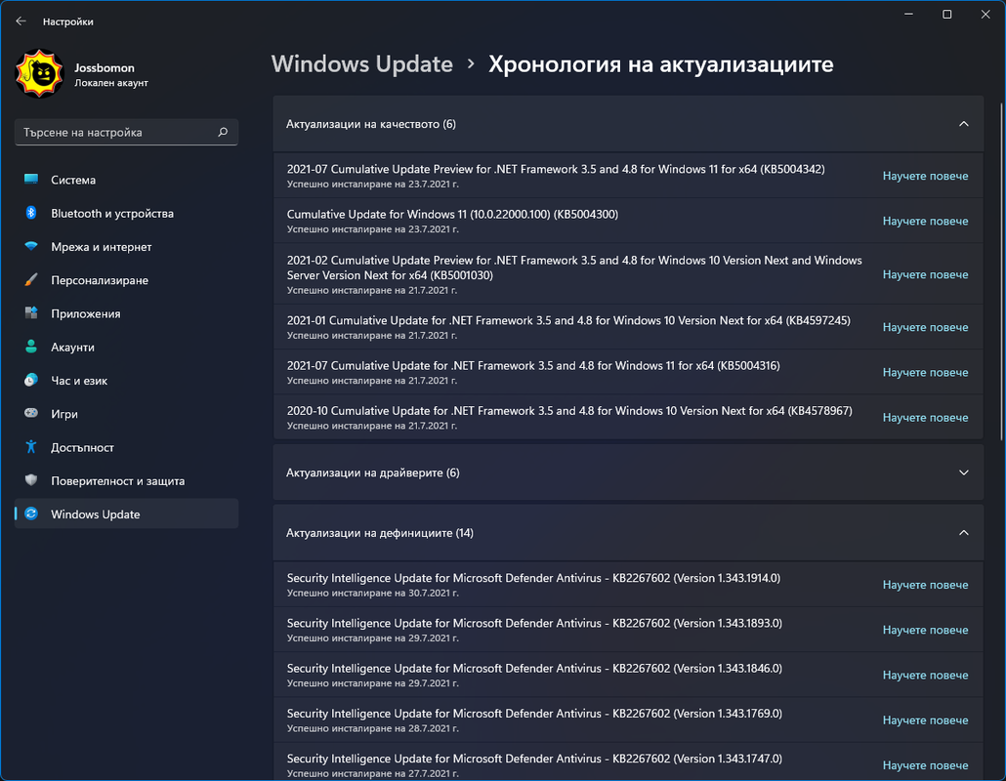Click the Система monitor icon

coord(31,180)
